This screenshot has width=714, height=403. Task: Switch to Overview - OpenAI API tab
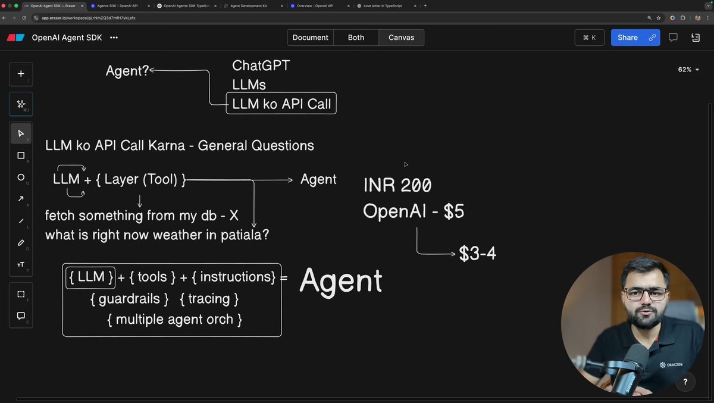[320, 5]
